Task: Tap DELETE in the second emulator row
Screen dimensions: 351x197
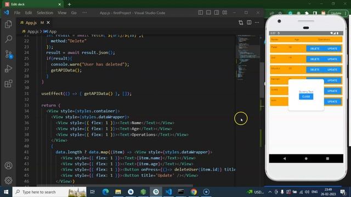Action: tap(315, 59)
